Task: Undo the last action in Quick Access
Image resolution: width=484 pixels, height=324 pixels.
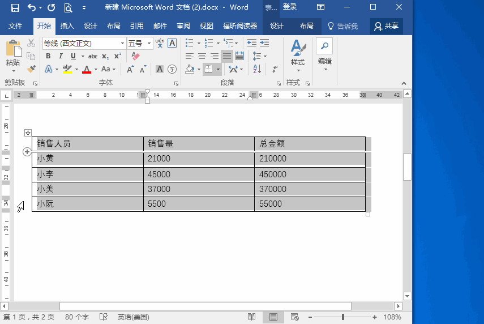Action: (x=32, y=7)
